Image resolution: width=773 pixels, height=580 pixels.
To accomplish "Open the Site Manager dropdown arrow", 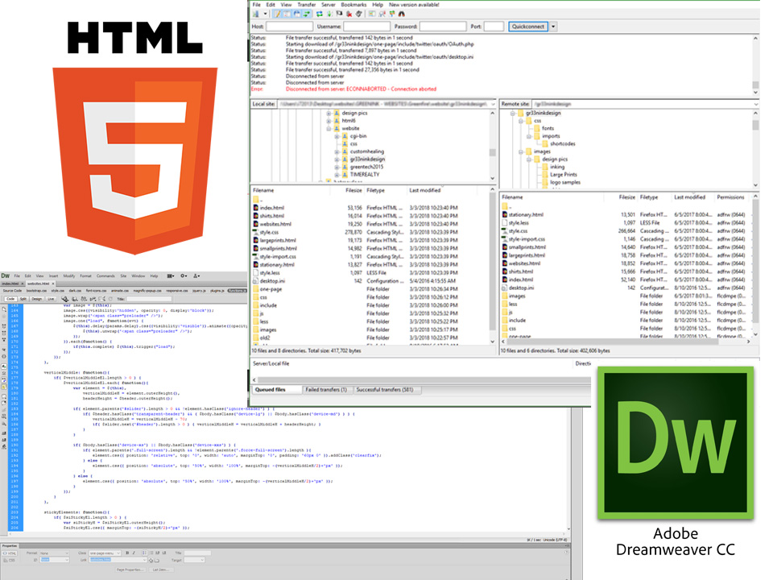I will pos(265,14).
